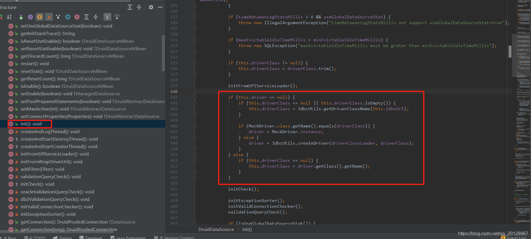Toggle Show Non-Public lock icon
The image size is (531, 239).
pos(49,17)
